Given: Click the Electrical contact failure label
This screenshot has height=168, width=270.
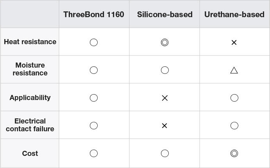Looking at the screenshot, I should (30, 125).
